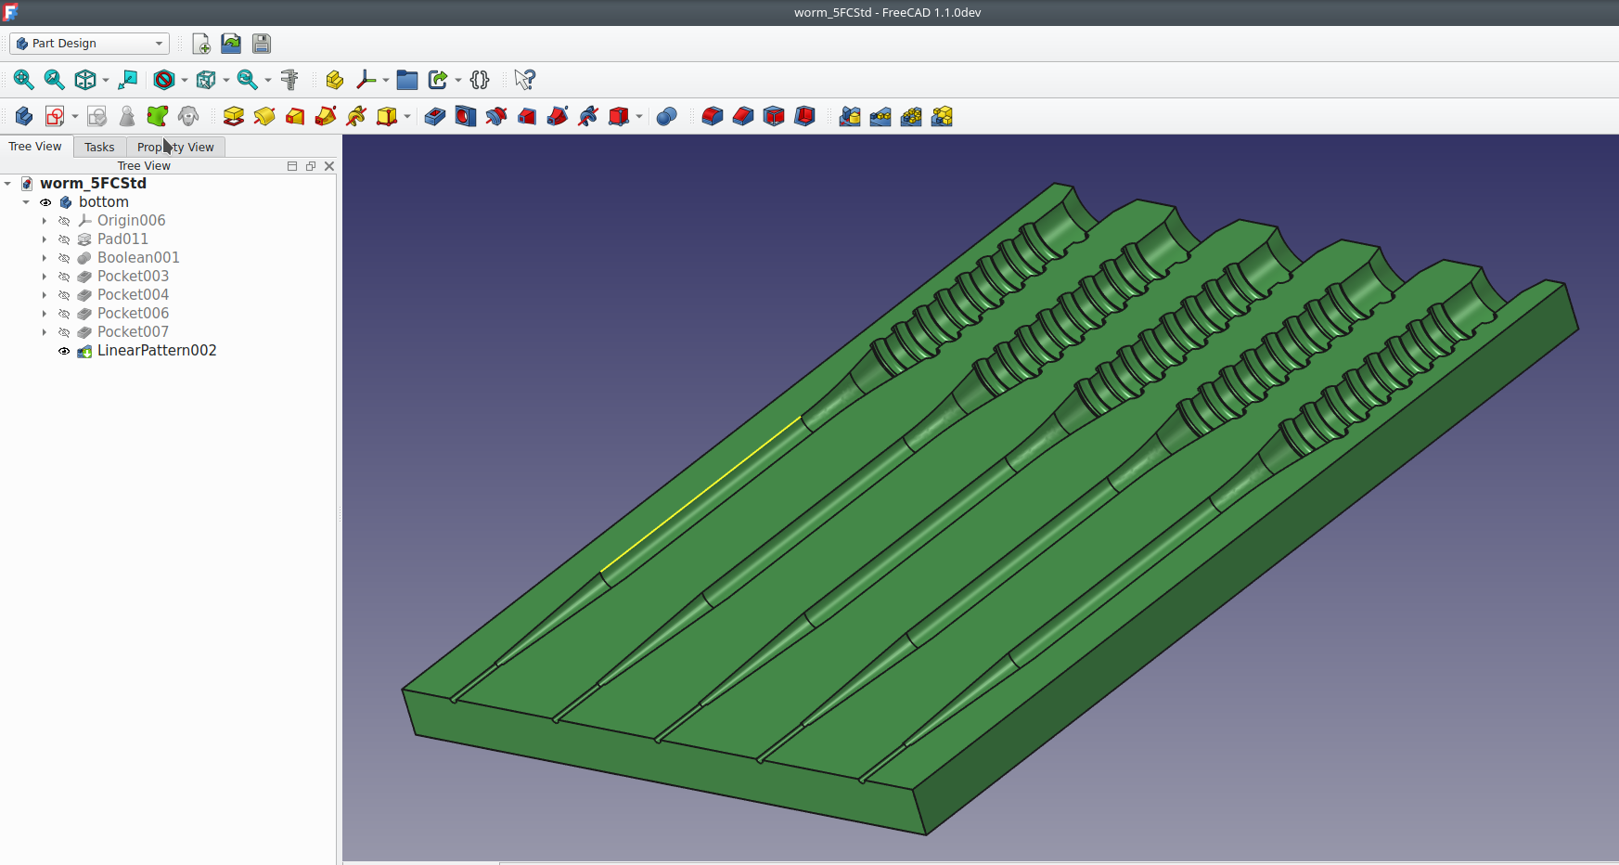Float the Tree View panel
Screen dimensions: 1619x865
(x=311, y=166)
